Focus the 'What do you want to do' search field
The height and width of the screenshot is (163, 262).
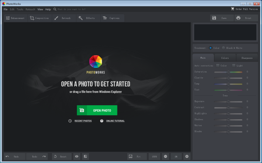(x=72, y=9)
